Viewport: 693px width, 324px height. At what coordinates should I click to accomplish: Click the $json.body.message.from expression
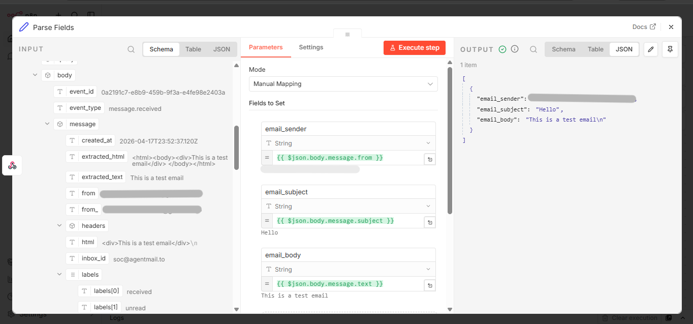(x=330, y=158)
